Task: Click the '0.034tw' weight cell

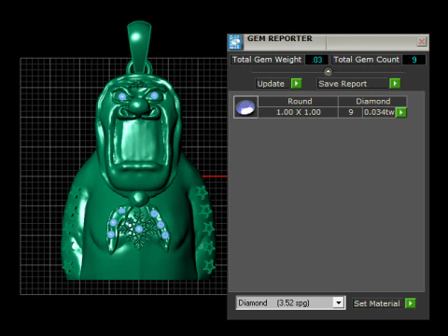Action: pos(379,112)
